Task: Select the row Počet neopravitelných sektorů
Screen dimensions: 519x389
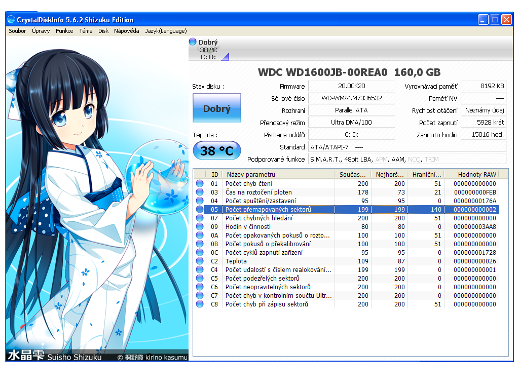Action: pyautogui.click(x=346, y=287)
